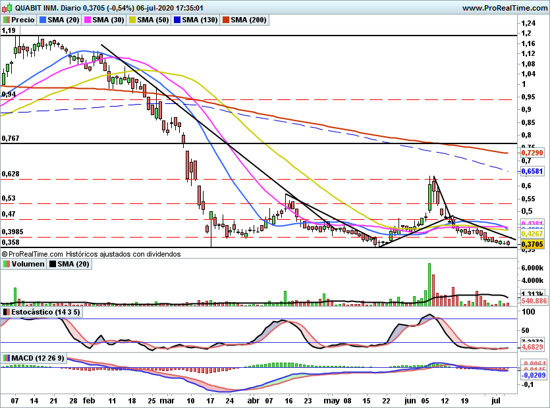This screenshot has width=550, height=408.
Task: Click the Volumen panel color icon
Action: [x=7, y=264]
